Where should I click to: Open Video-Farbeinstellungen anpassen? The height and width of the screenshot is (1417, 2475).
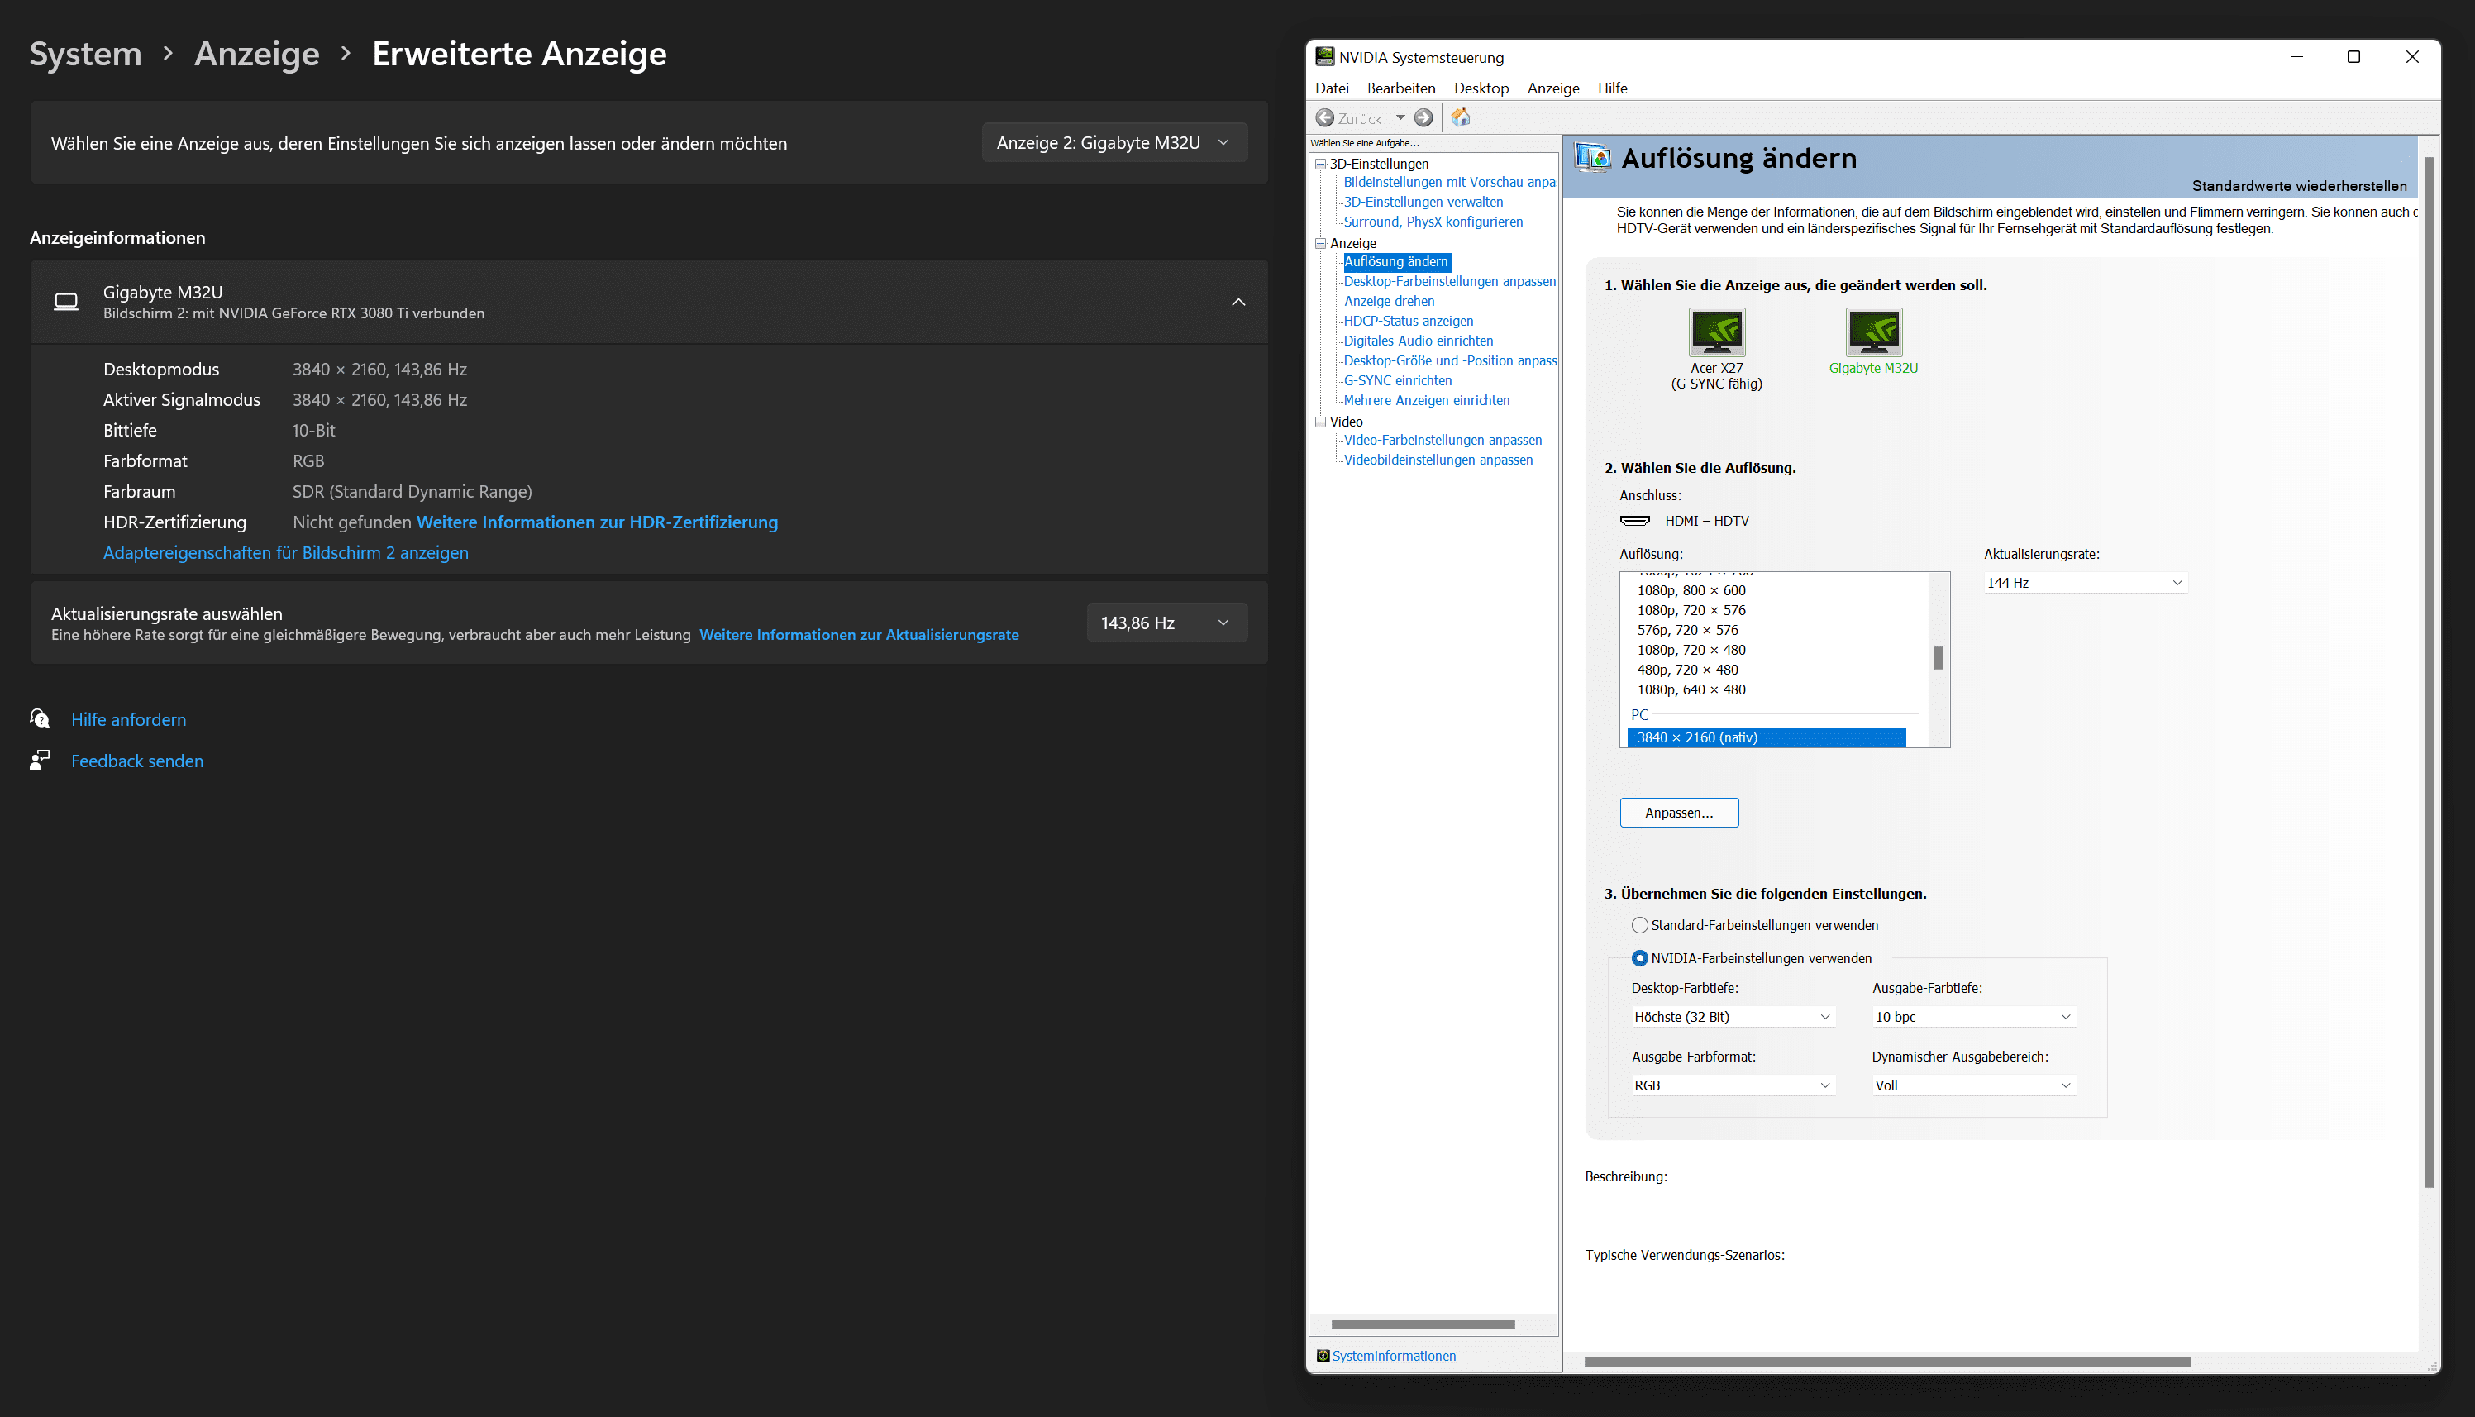[1442, 440]
